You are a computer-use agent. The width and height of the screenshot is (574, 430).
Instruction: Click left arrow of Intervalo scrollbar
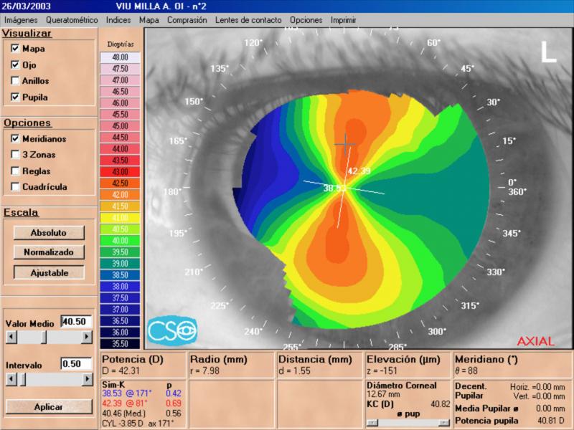coord(11,379)
